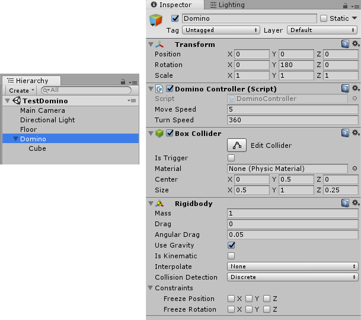The height and width of the screenshot is (320, 361).
Task: Open Hierarchy panel options menu
Action: tap(133, 83)
